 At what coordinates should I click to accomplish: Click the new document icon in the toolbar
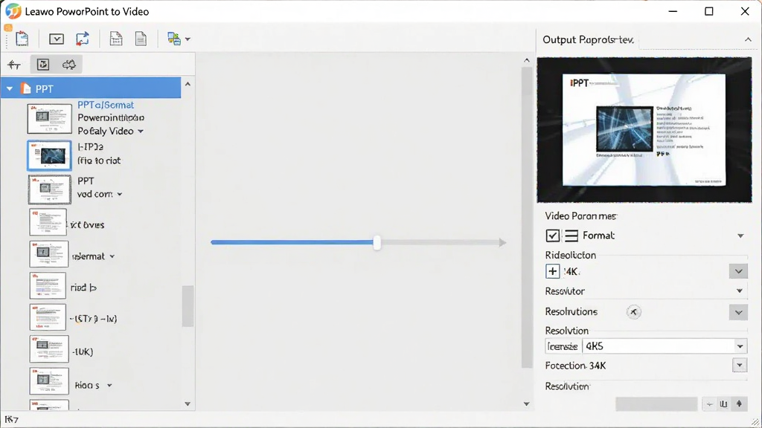coord(22,39)
